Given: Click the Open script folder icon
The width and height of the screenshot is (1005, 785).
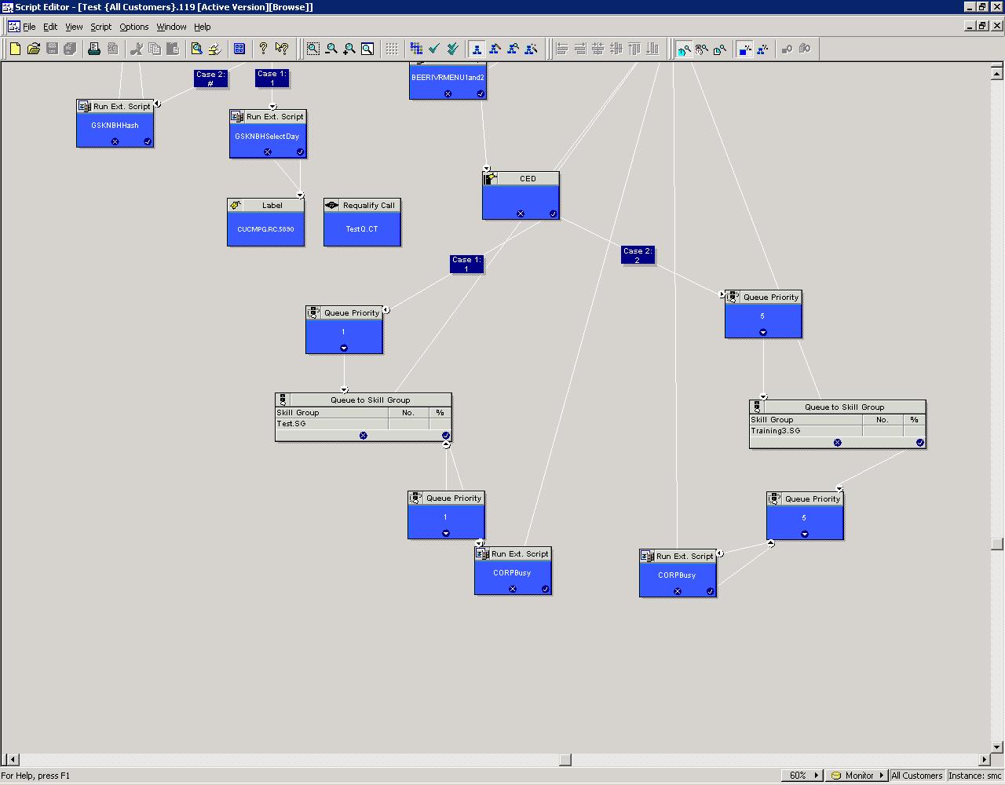Looking at the screenshot, I should [34, 49].
